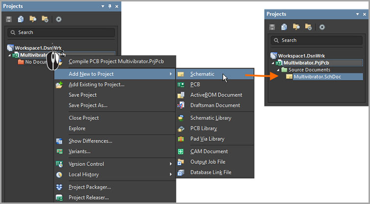Click the Variants icon
Screen dimensions: 370x204
59,152
